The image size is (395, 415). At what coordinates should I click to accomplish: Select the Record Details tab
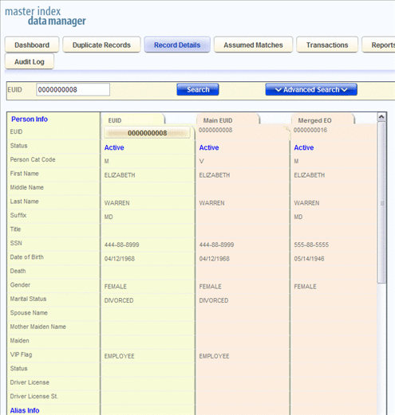177,45
